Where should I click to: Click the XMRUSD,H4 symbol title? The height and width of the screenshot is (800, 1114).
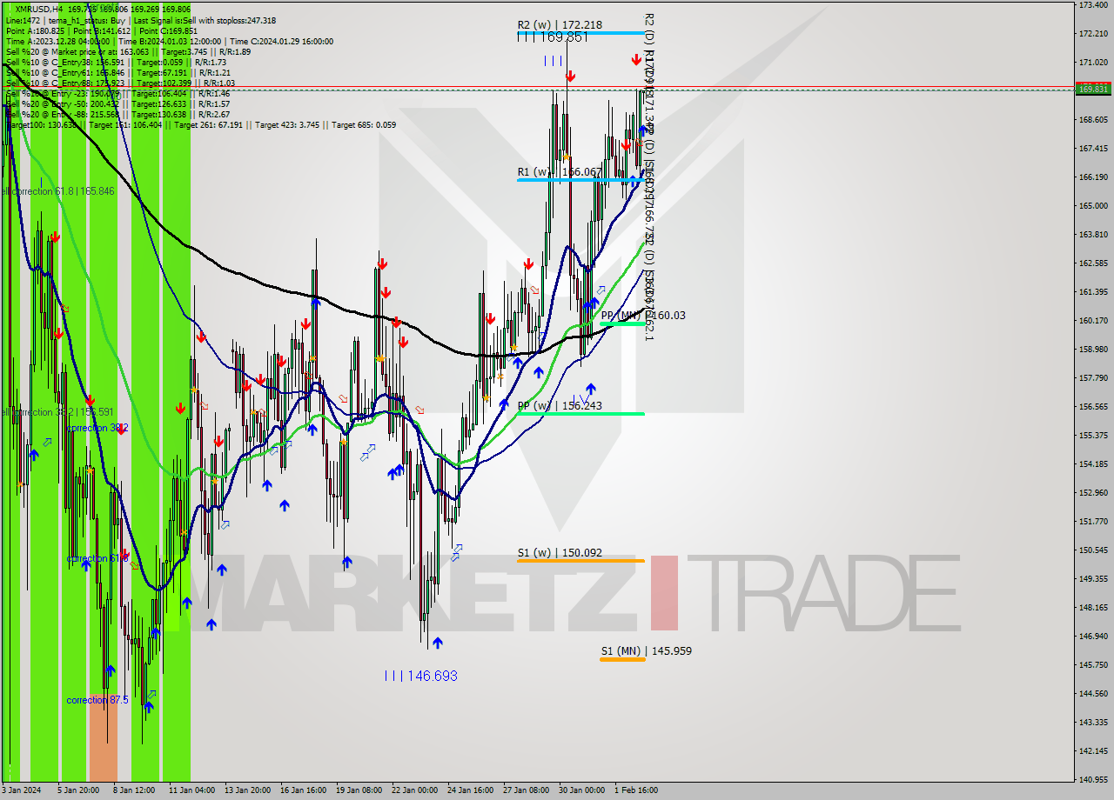pyautogui.click(x=38, y=10)
